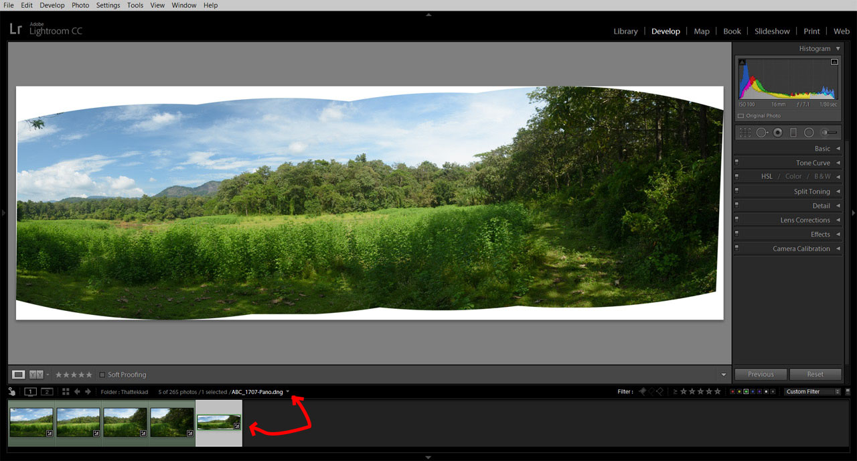Filter by green color label

click(x=746, y=391)
